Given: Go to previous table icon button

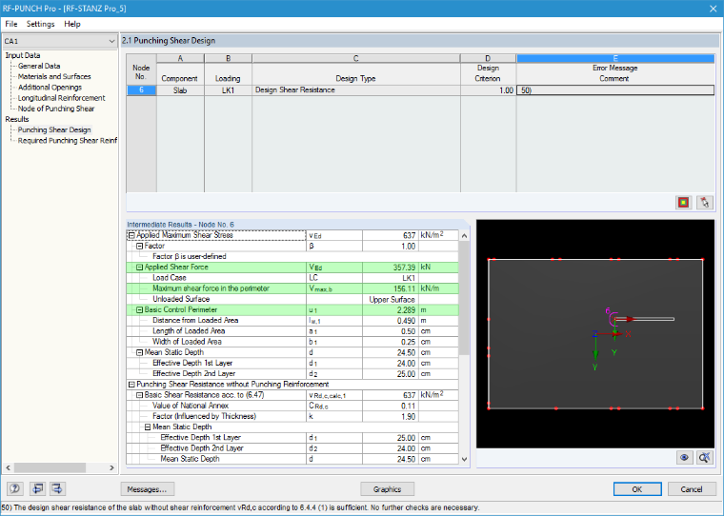Looking at the screenshot, I should pos(37,488).
